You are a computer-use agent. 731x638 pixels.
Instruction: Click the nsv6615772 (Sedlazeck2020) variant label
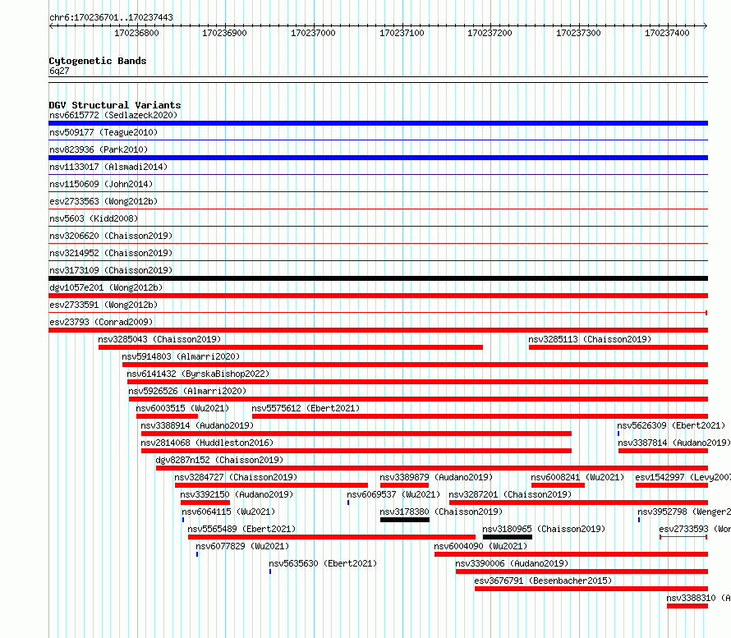click(x=113, y=115)
